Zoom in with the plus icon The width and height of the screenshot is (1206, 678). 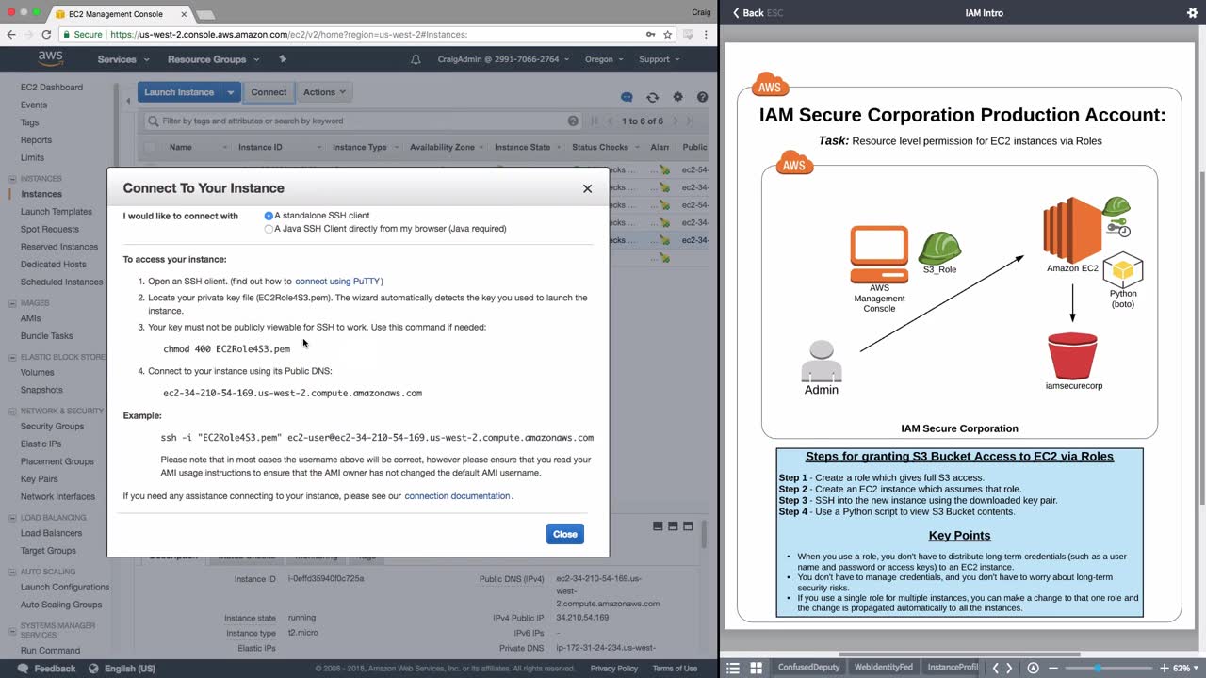pos(1165,668)
